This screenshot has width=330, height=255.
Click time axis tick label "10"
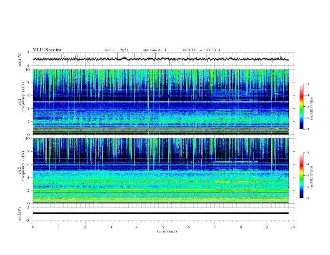click(x=293, y=227)
